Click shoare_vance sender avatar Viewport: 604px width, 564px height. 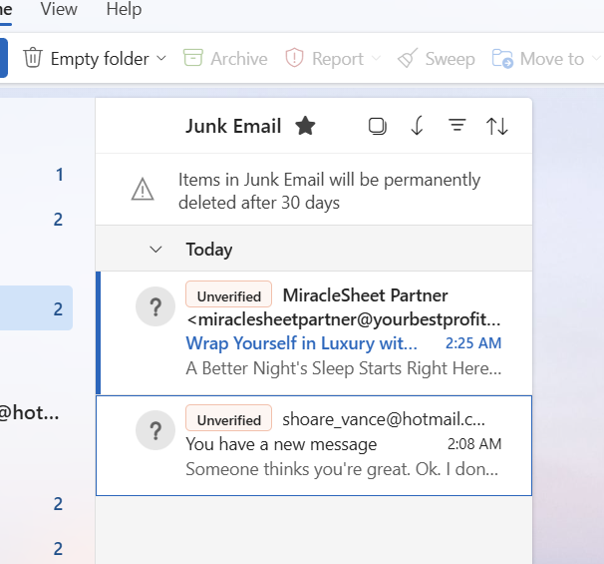tap(155, 430)
